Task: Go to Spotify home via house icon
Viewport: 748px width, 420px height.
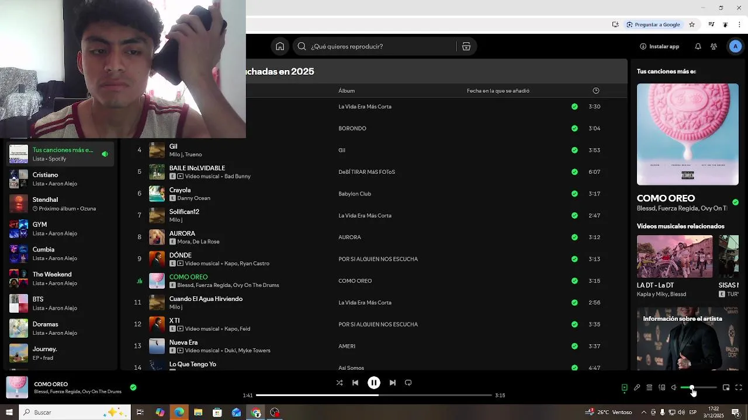Action: point(280,47)
